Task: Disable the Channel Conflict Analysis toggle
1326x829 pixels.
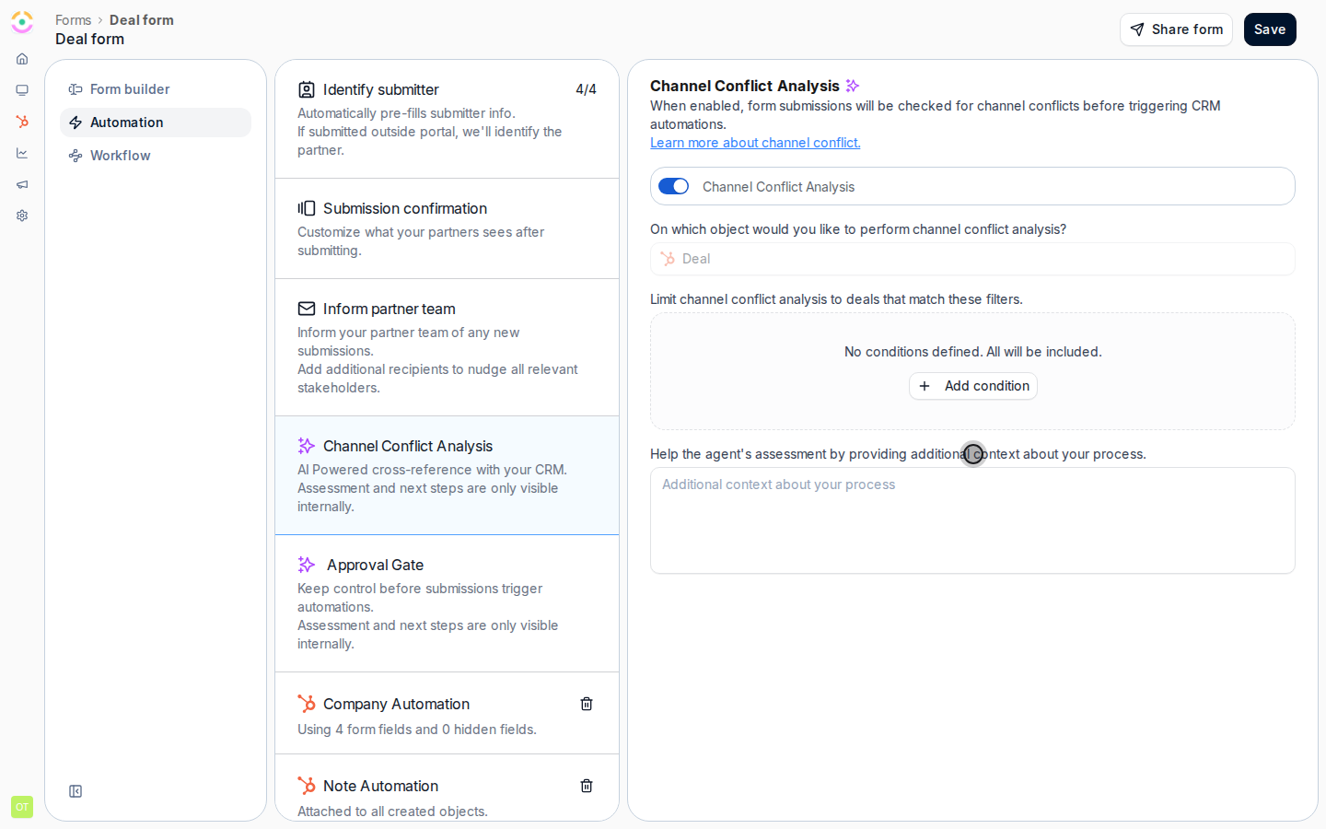Action: [674, 186]
